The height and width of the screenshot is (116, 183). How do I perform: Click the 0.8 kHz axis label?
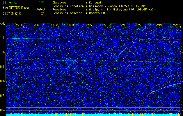point(2,81)
